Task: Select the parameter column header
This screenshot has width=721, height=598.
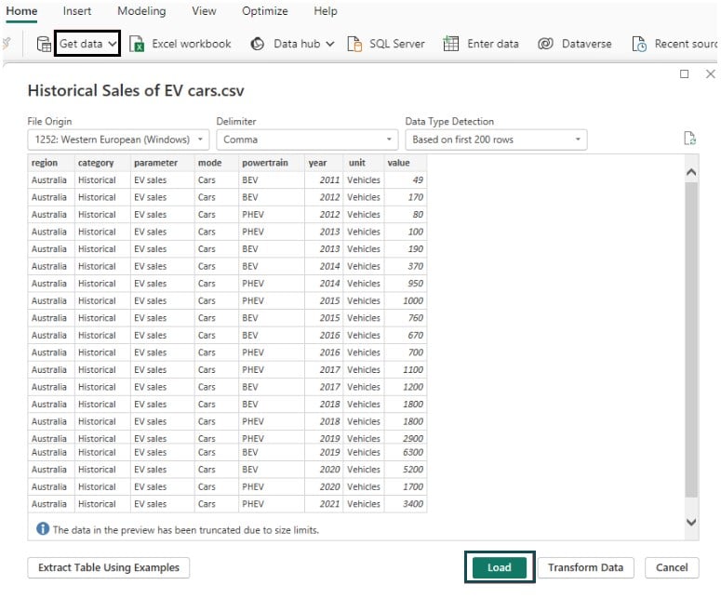Action: (x=162, y=163)
